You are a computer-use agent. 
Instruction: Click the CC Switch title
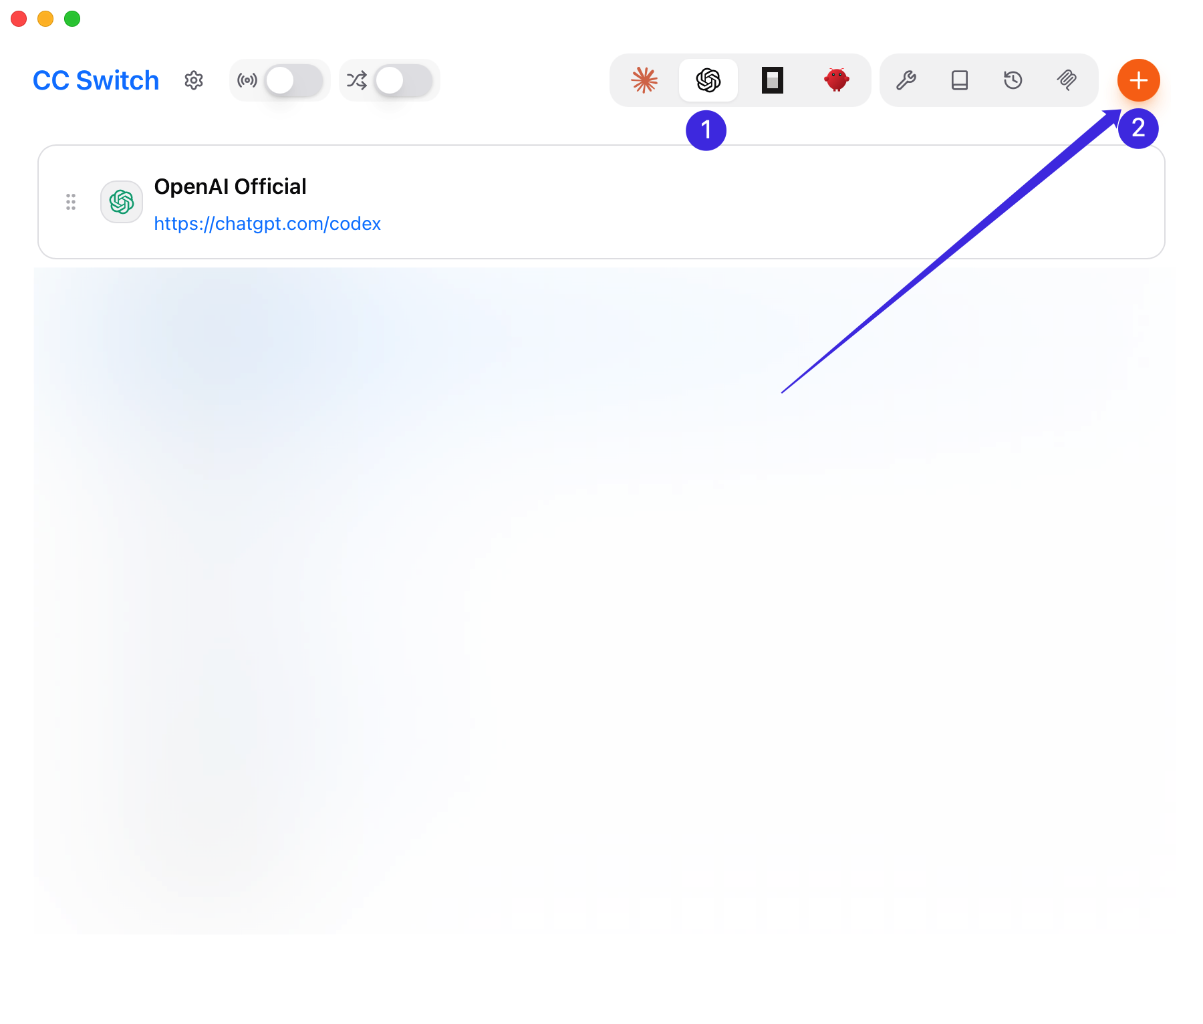[x=96, y=80]
